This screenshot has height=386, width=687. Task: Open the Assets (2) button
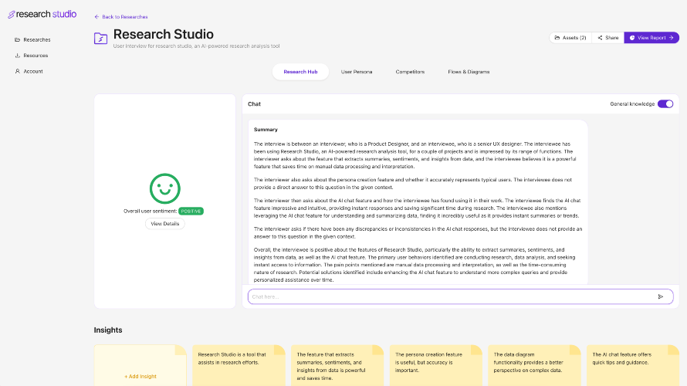pos(570,38)
